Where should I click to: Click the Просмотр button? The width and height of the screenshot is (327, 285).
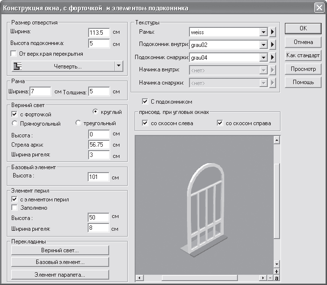303,69
